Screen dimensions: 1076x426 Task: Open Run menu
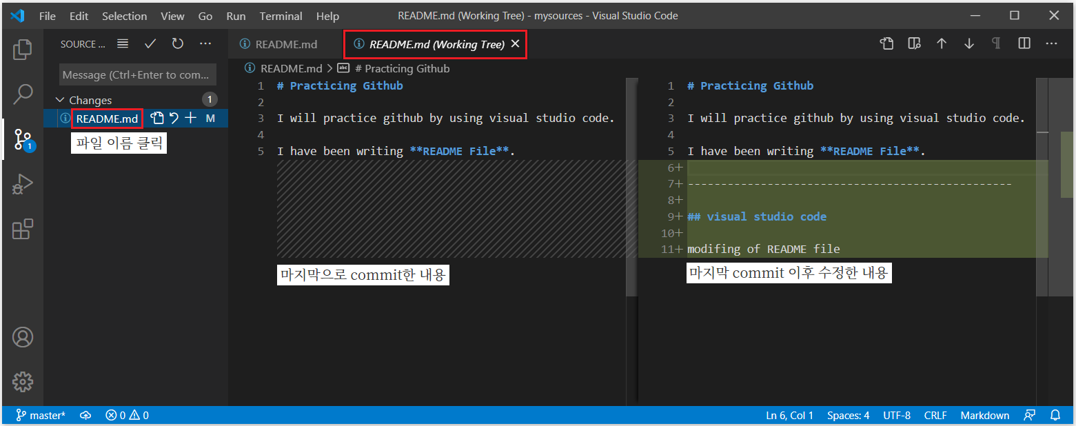(236, 16)
